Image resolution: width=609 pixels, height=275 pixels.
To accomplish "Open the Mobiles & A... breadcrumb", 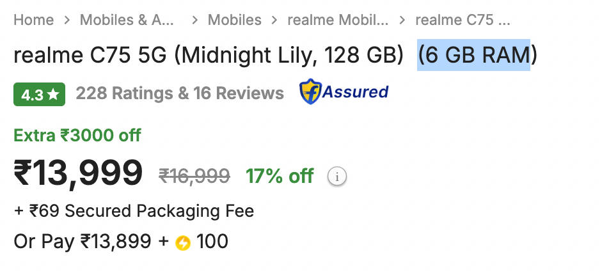I will [127, 20].
